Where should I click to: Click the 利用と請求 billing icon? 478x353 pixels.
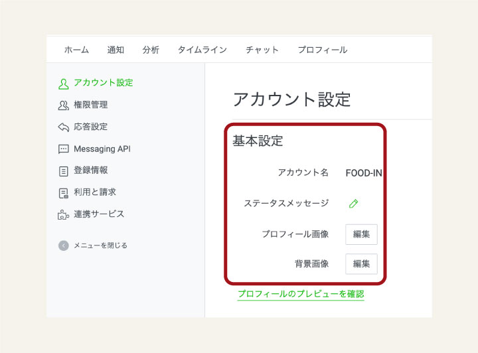[64, 193]
